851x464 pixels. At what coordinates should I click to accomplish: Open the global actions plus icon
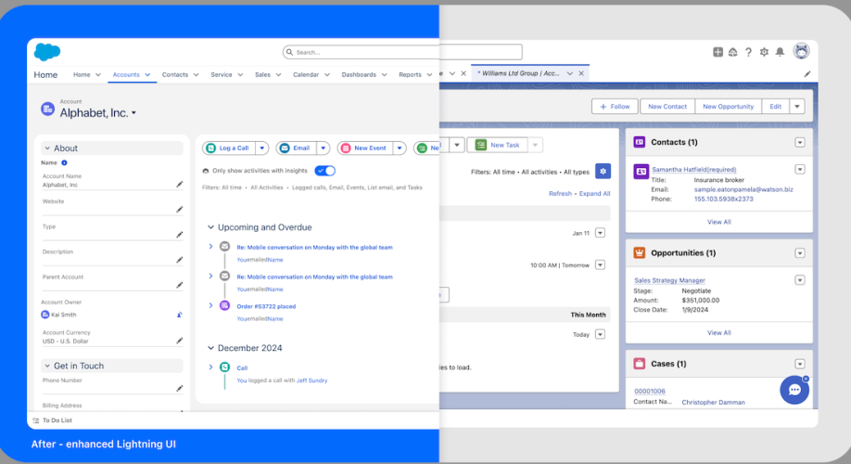point(718,52)
